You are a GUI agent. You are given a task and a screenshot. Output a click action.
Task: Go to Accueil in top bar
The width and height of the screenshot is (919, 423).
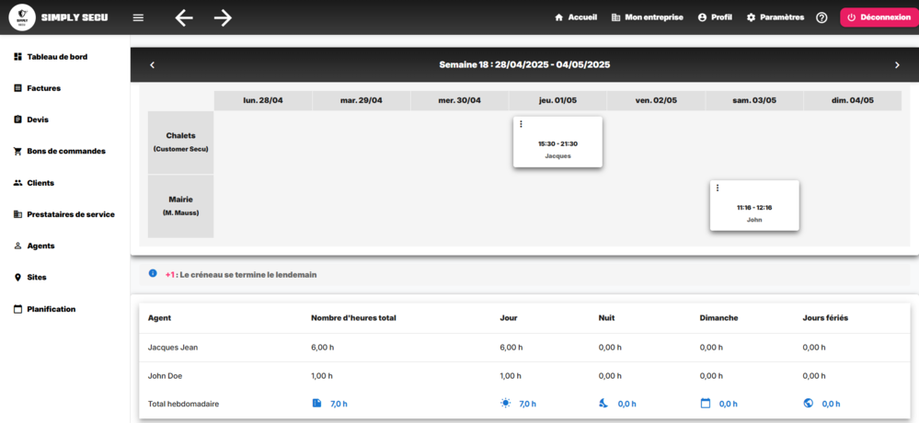coord(576,17)
